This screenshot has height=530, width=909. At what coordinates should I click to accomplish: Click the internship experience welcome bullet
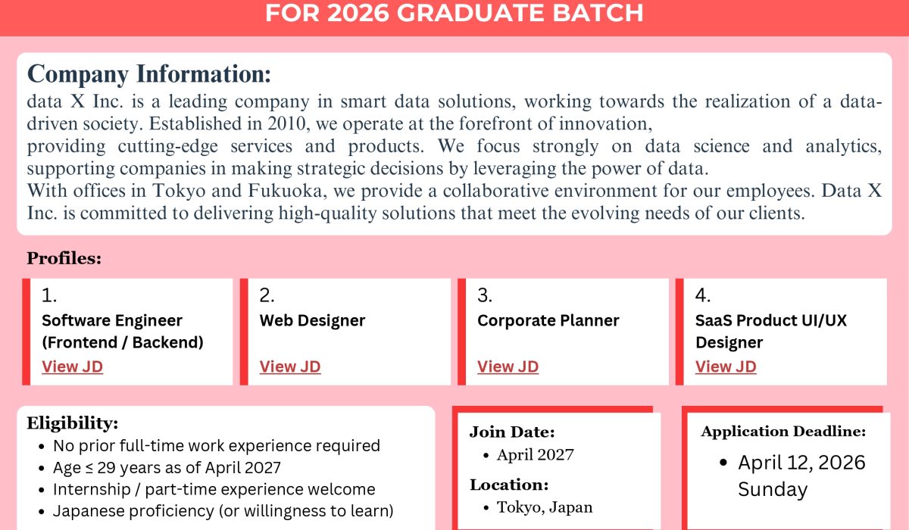pos(214,490)
